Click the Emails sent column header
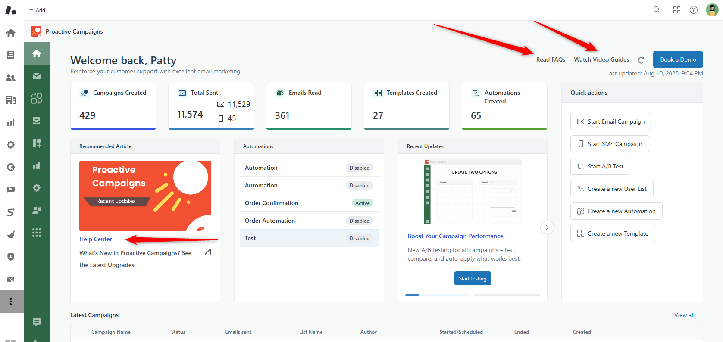The image size is (723, 342). (x=238, y=332)
